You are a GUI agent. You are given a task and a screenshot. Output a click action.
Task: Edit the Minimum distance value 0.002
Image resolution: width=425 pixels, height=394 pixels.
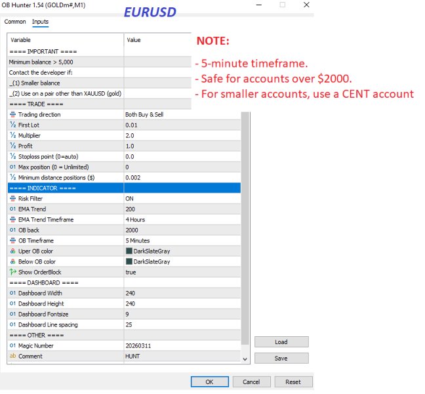182,178
